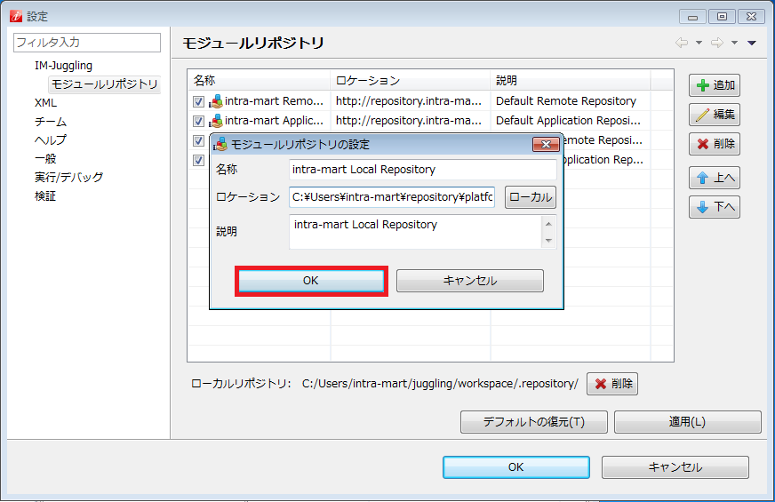Click OK in the module repository dialog

[311, 281]
